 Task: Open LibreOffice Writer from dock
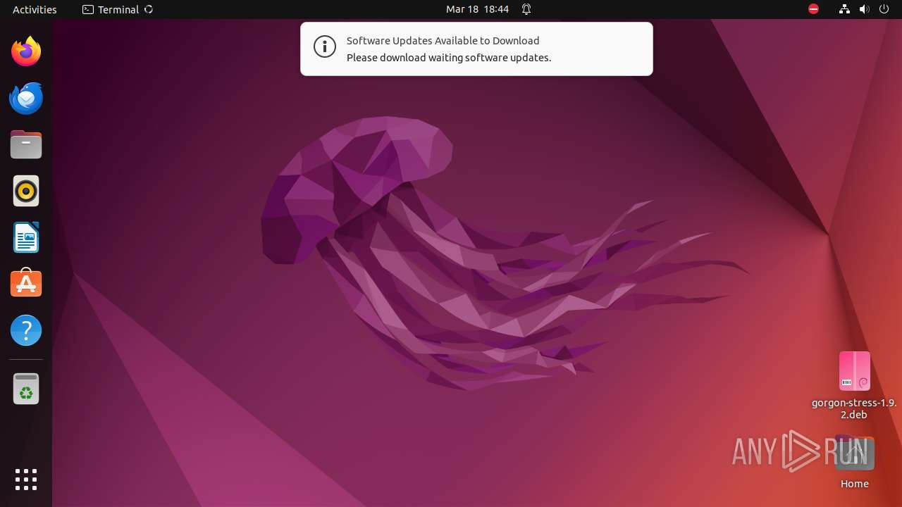26,237
